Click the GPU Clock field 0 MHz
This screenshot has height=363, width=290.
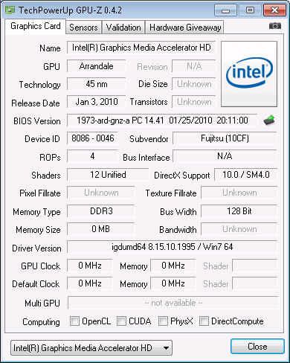point(90,266)
